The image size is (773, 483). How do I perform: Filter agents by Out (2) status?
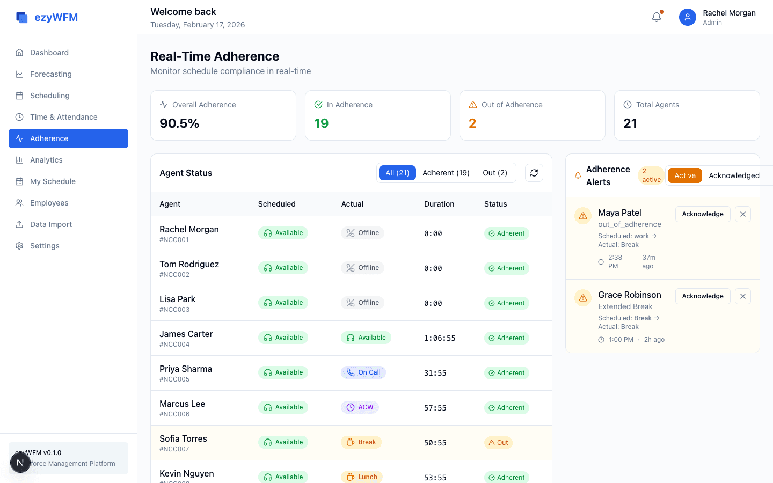click(x=495, y=173)
